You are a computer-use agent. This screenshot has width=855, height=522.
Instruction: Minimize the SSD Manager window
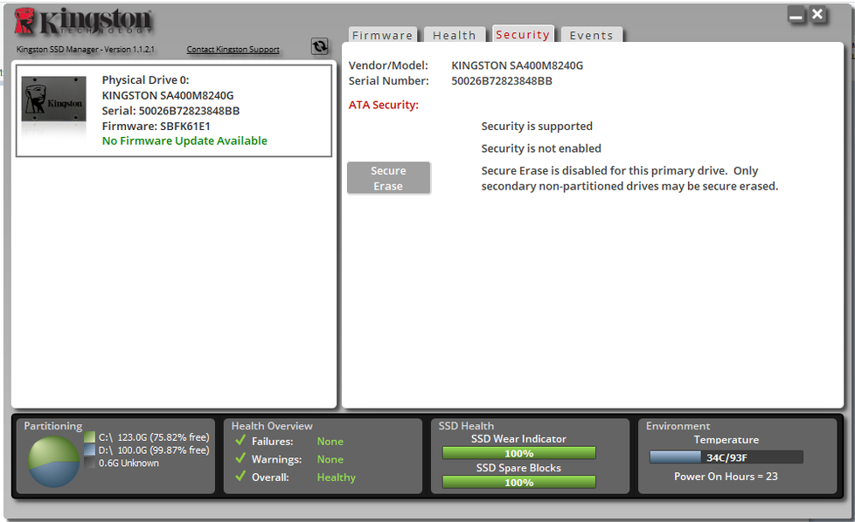point(796,15)
